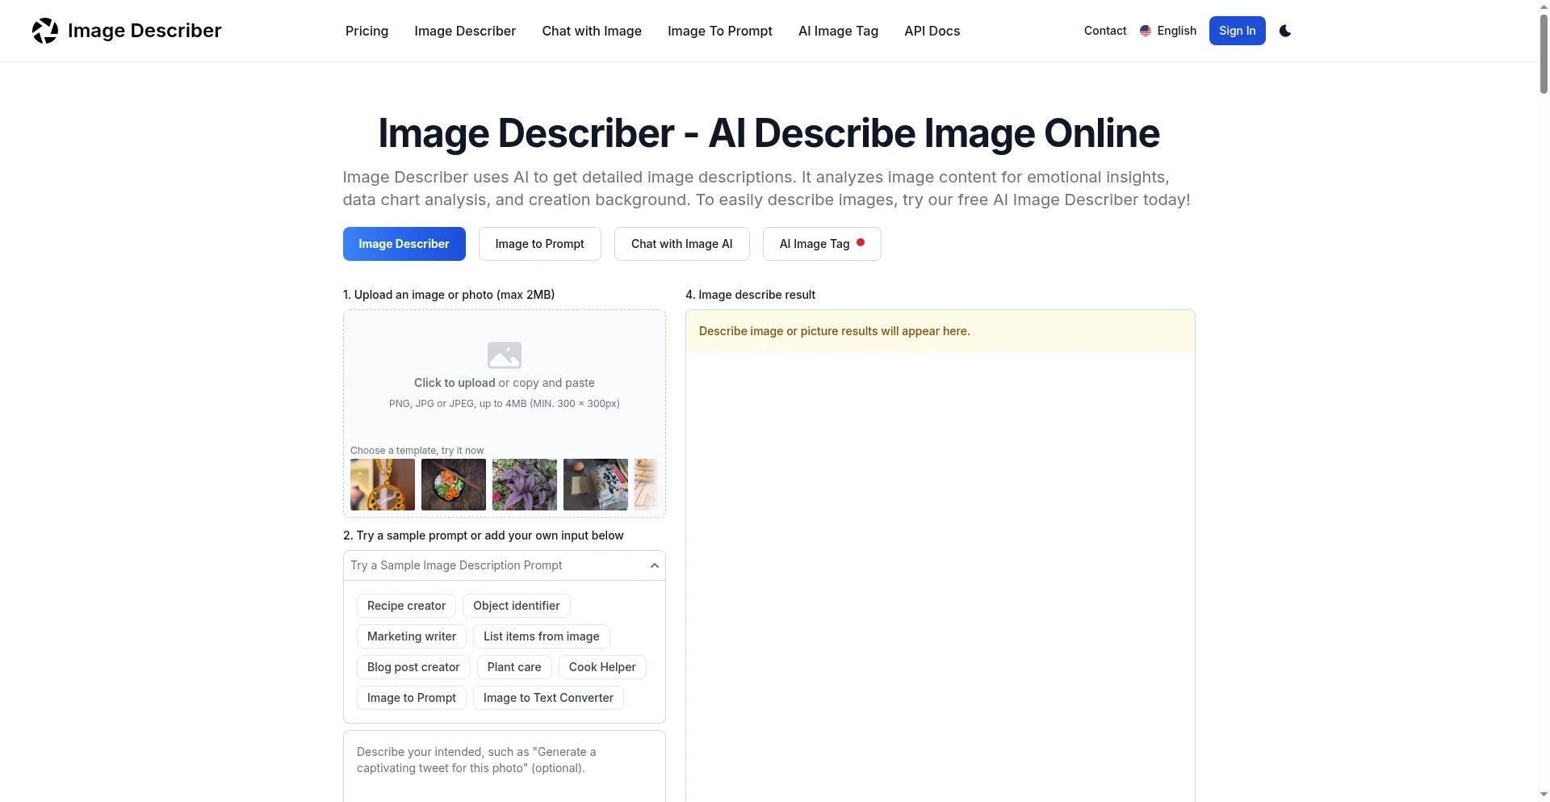Choose the Object identifier sample prompt
Image resolution: width=1550 pixels, height=802 pixels.
click(517, 606)
